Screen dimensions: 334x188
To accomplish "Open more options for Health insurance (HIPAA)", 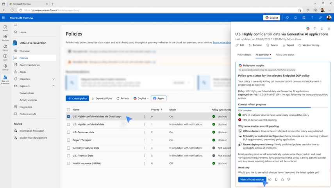I will click(144, 163).
